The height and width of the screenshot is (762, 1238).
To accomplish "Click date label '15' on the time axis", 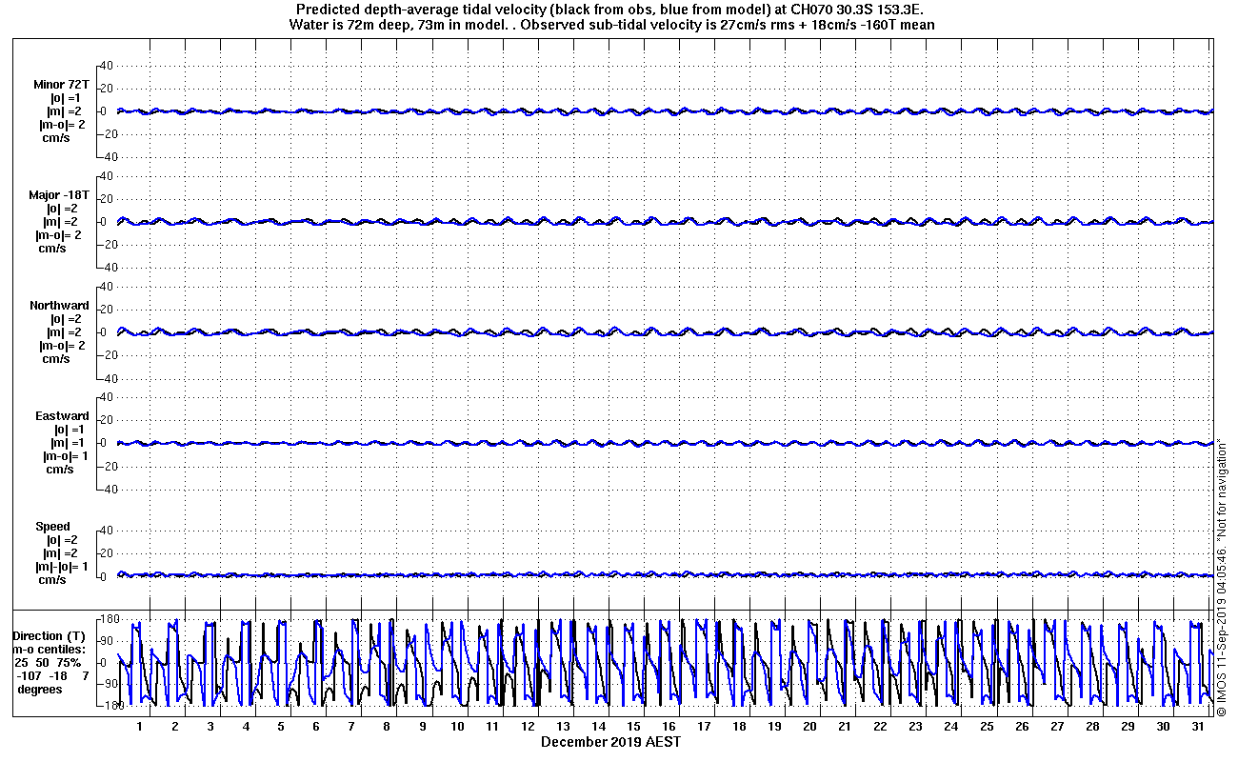I will click(x=633, y=726).
